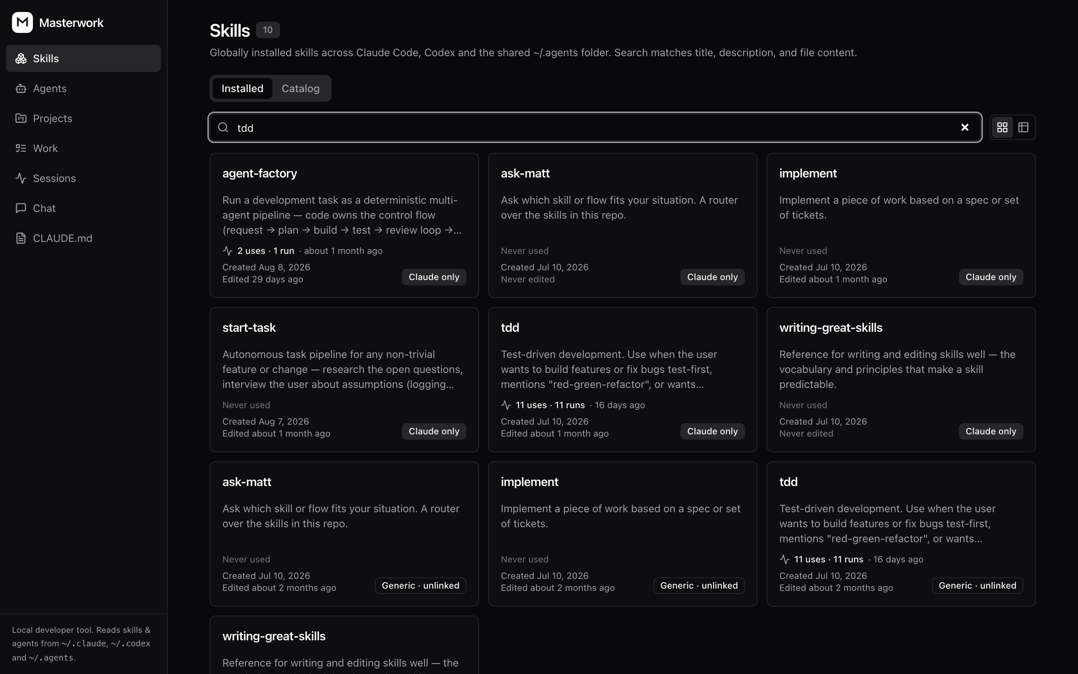Image resolution: width=1078 pixels, height=674 pixels.
Task: Open Generic unlinked ask-matt card title
Action: pos(247,482)
